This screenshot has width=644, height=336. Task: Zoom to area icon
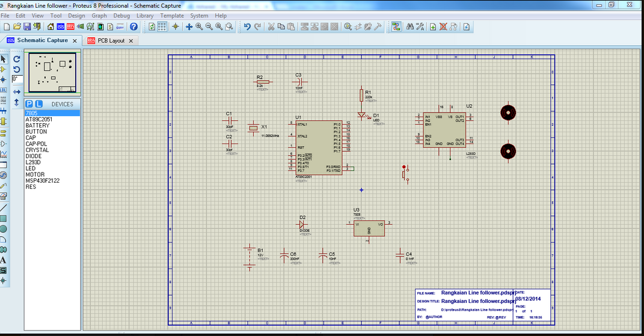click(x=229, y=26)
